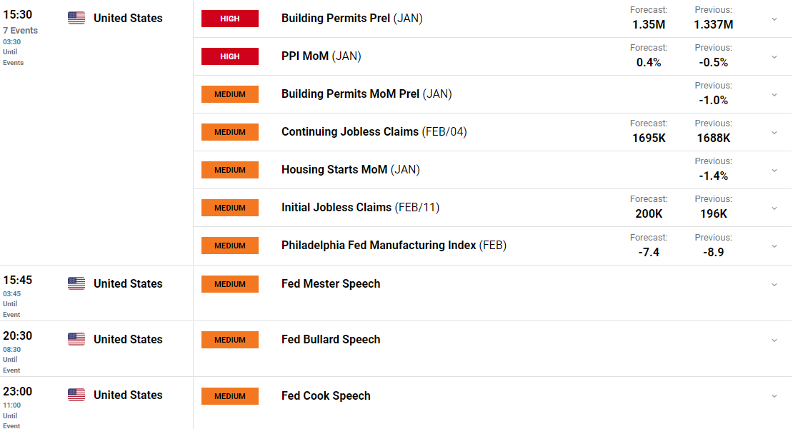Image resolution: width=793 pixels, height=429 pixels.
Task: Expand Fed Mester Speech chevron
Action: [x=774, y=285]
